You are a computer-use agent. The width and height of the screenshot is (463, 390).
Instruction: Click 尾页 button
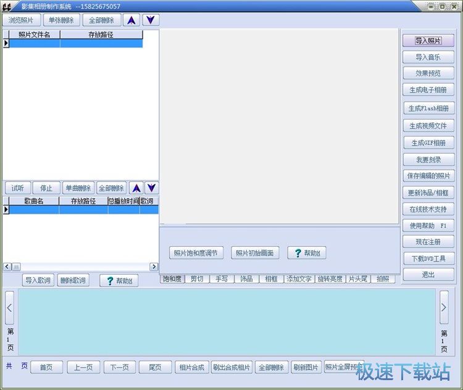[156, 367]
